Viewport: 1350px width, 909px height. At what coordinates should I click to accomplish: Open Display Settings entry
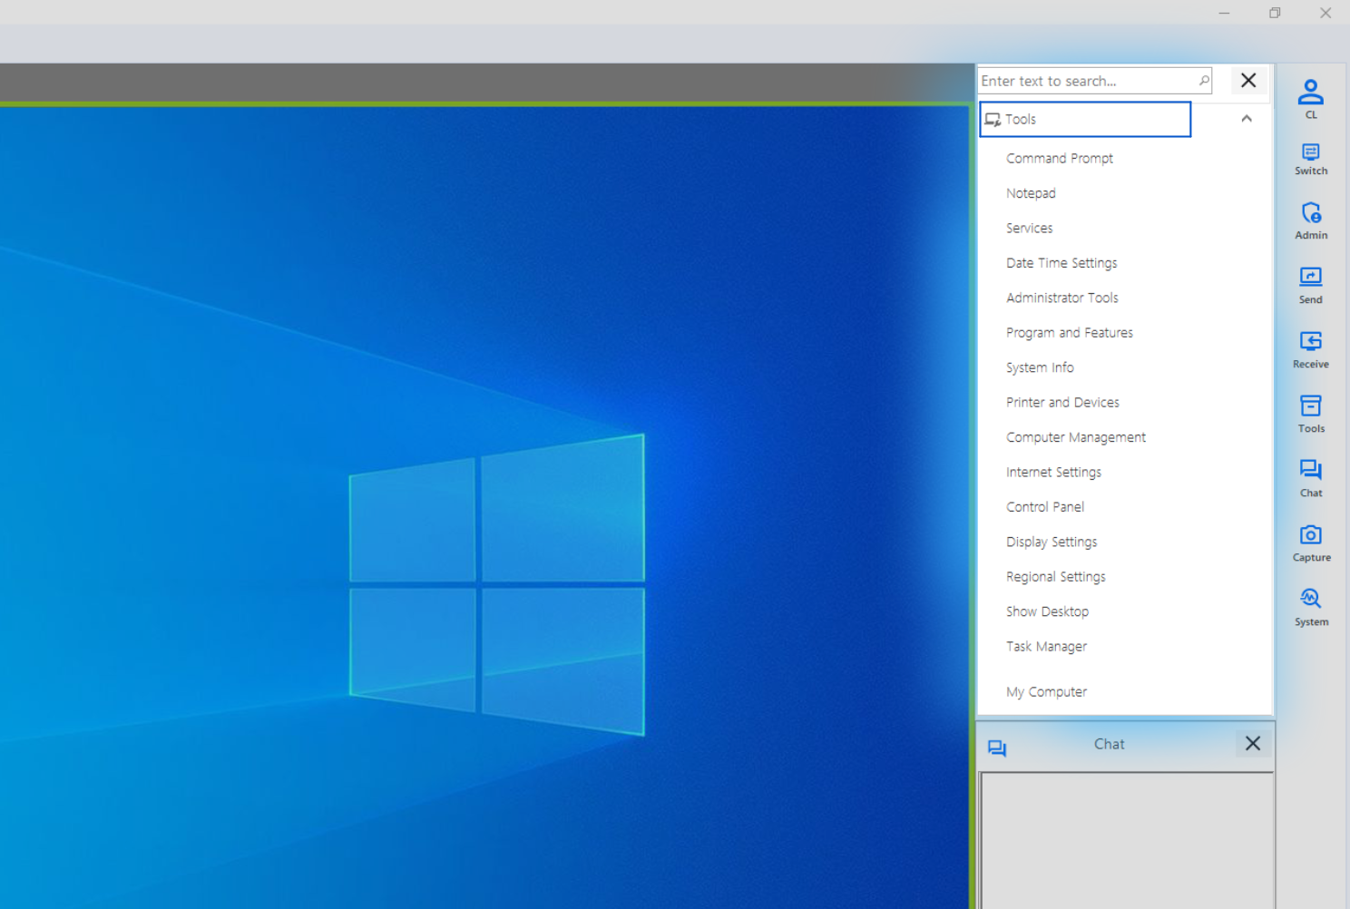[x=1052, y=542]
